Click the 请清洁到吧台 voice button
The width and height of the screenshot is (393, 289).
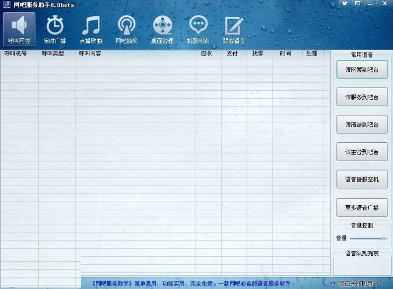tap(362, 124)
